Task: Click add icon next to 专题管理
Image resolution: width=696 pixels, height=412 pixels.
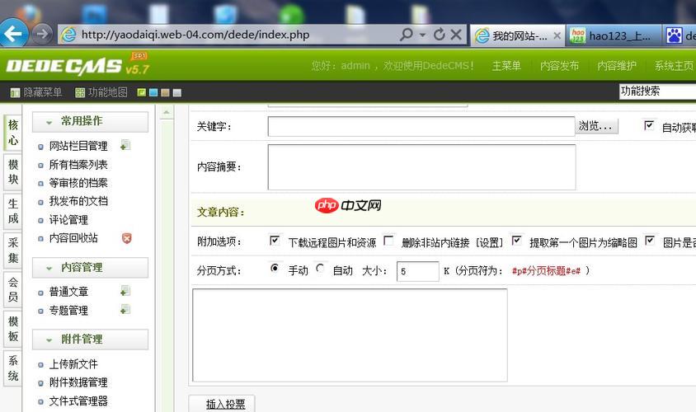Action: click(125, 310)
